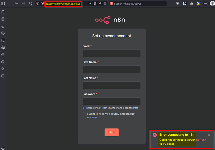Image resolution: width=215 pixels, height=150 pixels.
Task: Open the Notes panel
Action: 3,41
